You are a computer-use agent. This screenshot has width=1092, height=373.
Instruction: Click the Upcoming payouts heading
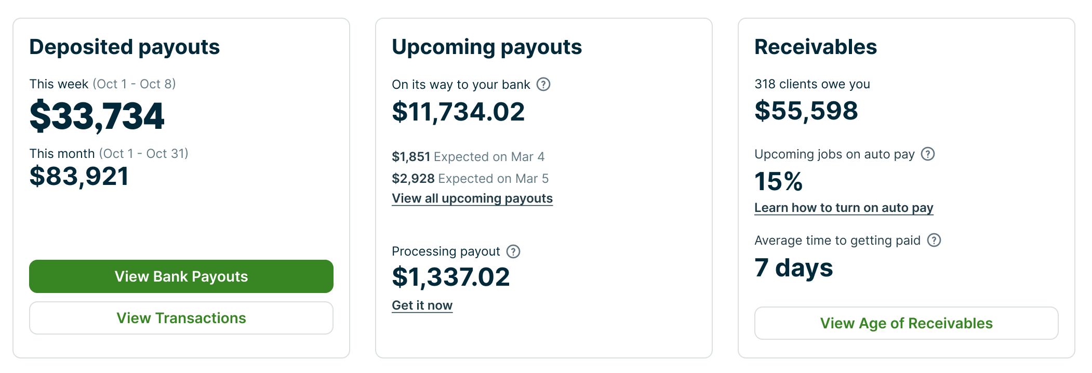pyautogui.click(x=486, y=47)
